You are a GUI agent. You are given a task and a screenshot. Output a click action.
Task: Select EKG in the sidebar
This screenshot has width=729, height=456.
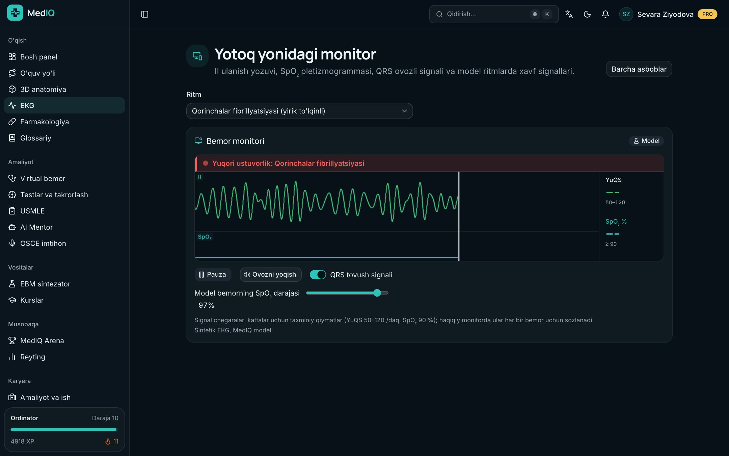64,105
